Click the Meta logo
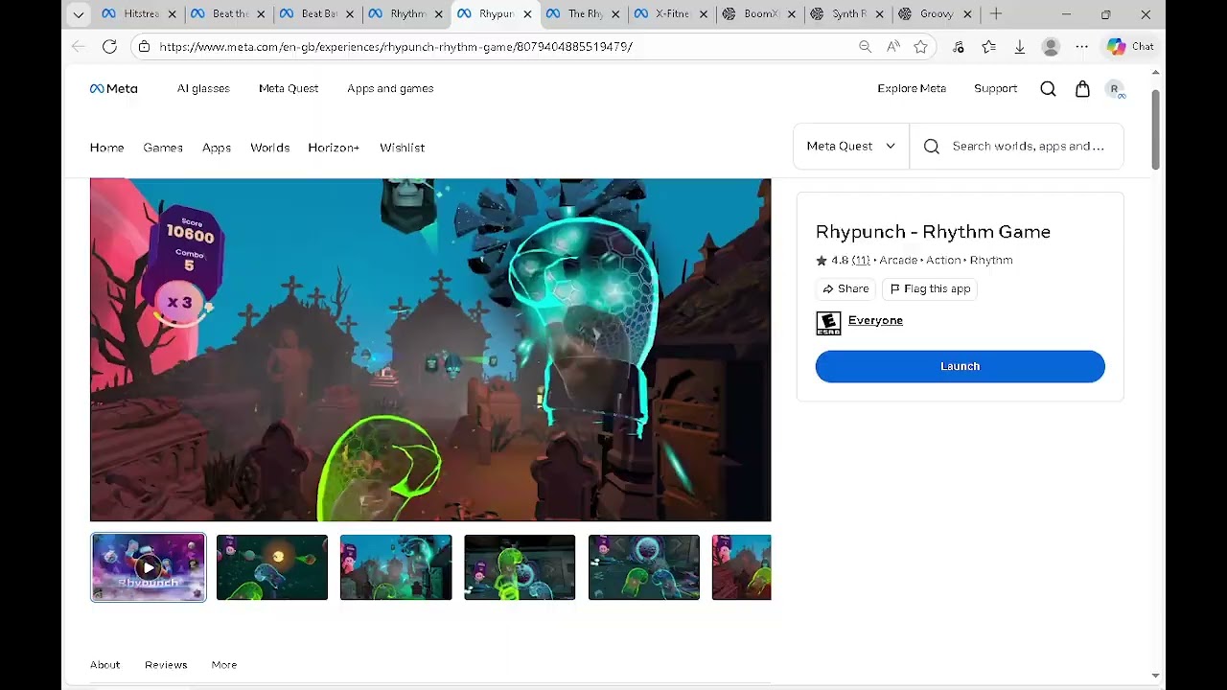 point(114,88)
